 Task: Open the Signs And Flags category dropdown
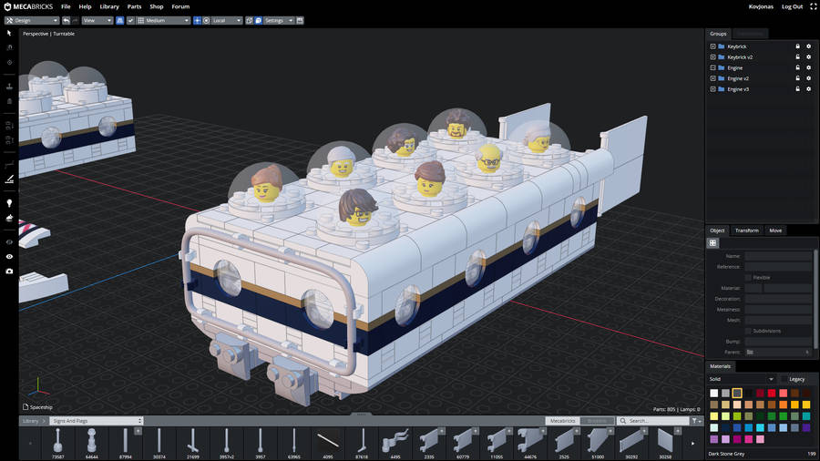click(97, 421)
